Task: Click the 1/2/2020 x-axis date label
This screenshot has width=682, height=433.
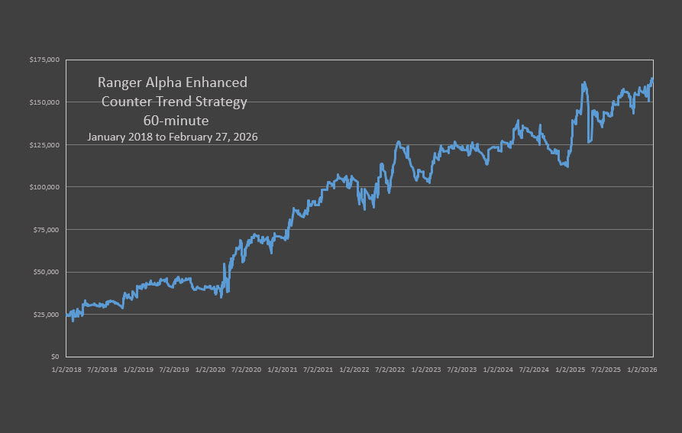Action: tap(211, 370)
